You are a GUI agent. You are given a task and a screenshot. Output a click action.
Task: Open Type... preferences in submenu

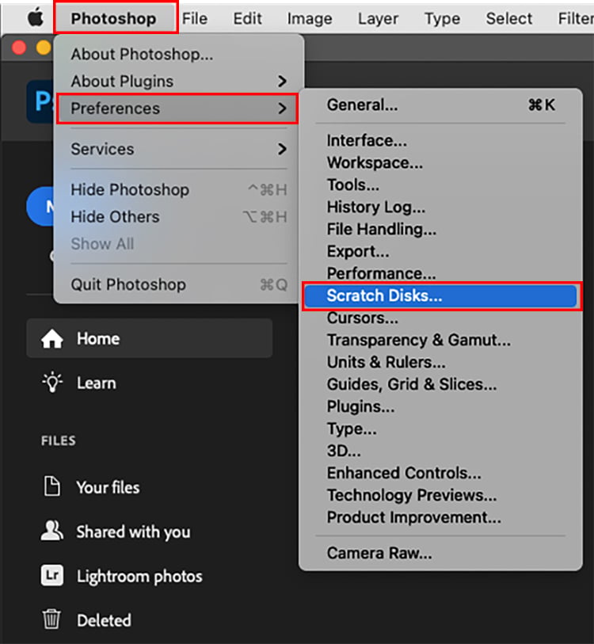point(440,429)
